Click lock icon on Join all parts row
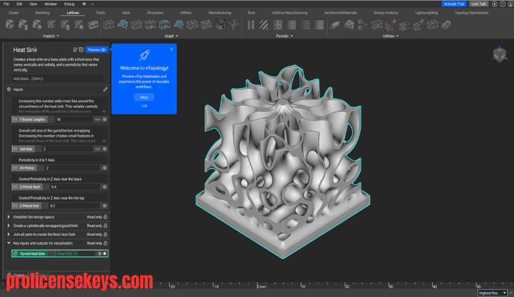 pos(105,234)
